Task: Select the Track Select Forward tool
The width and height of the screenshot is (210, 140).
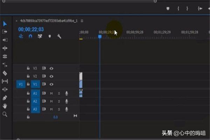Action: coord(5,32)
